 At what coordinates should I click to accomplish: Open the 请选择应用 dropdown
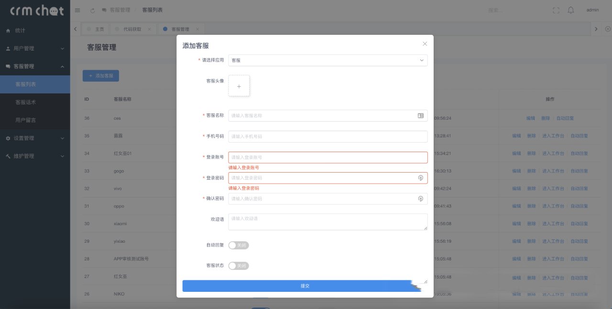pyautogui.click(x=328, y=61)
